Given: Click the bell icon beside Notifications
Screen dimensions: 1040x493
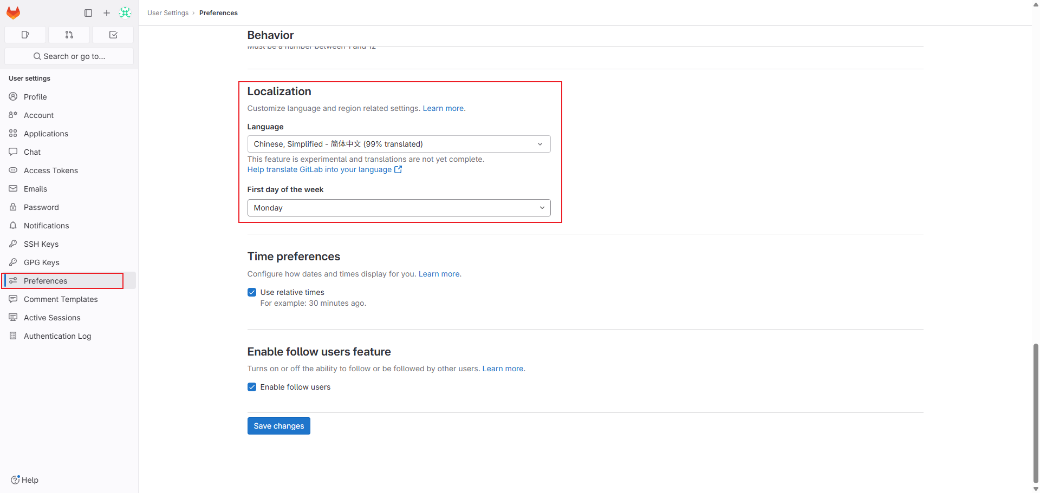Looking at the screenshot, I should tap(12, 225).
